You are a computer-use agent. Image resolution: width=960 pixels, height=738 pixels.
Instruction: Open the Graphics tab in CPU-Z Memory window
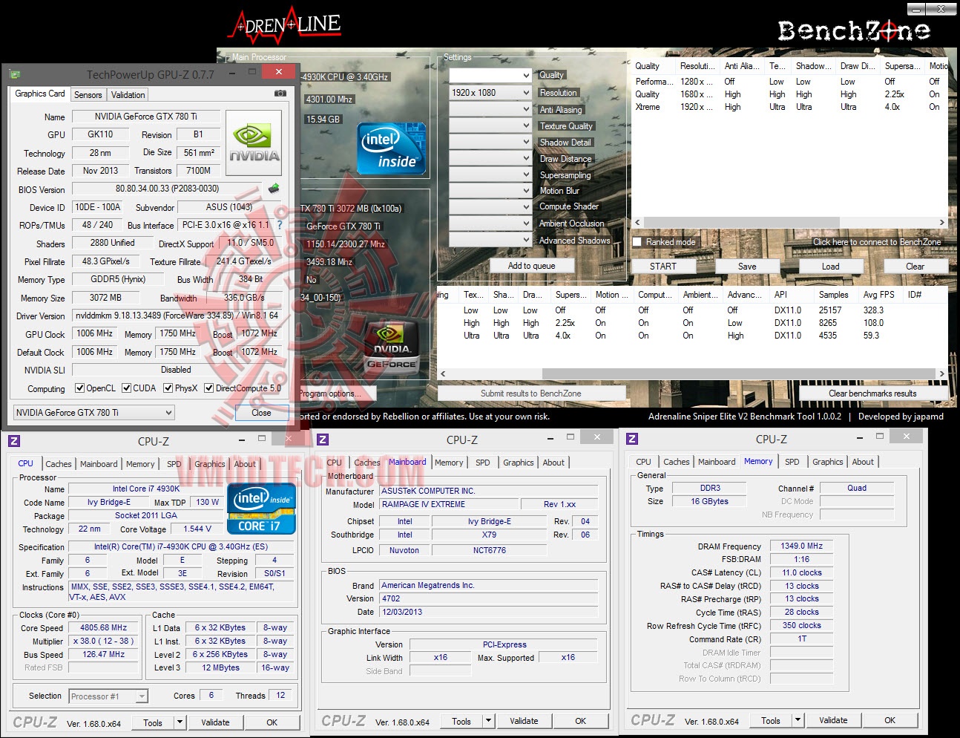coord(828,462)
